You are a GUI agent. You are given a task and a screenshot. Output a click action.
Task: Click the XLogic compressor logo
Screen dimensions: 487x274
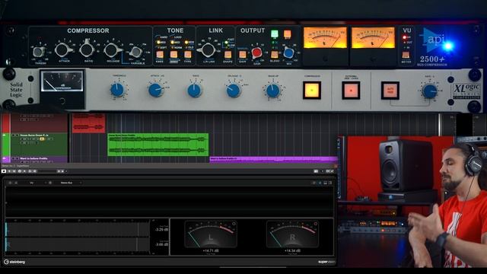coord(466,91)
